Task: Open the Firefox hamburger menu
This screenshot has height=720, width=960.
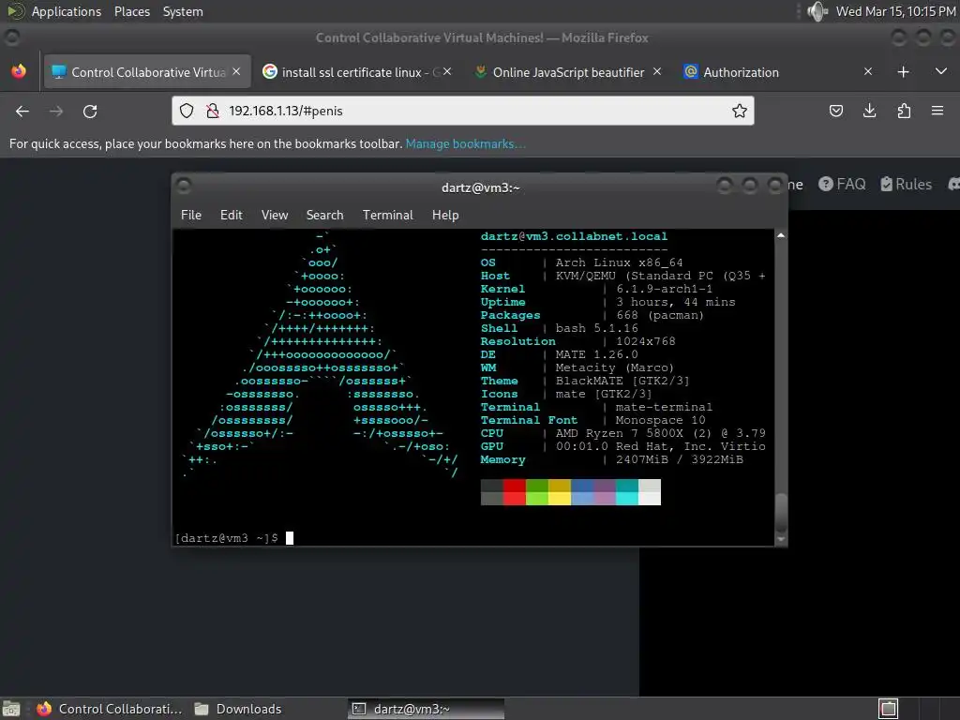Action: pos(937,111)
